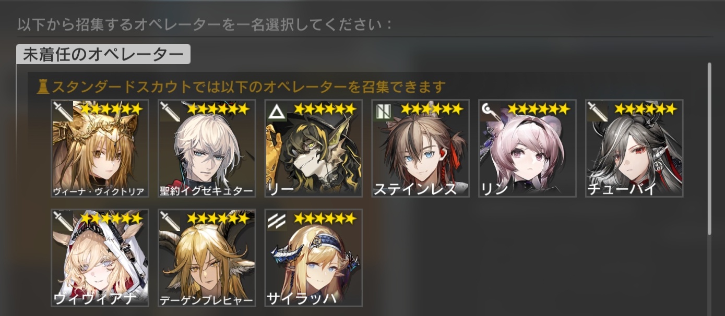Select operator ヴィーナ・ヴィクトリア portrait
725x316 pixels.
point(100,149)
